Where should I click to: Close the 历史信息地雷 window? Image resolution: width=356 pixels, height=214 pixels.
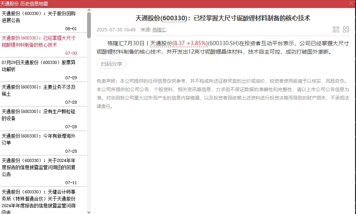351,3
